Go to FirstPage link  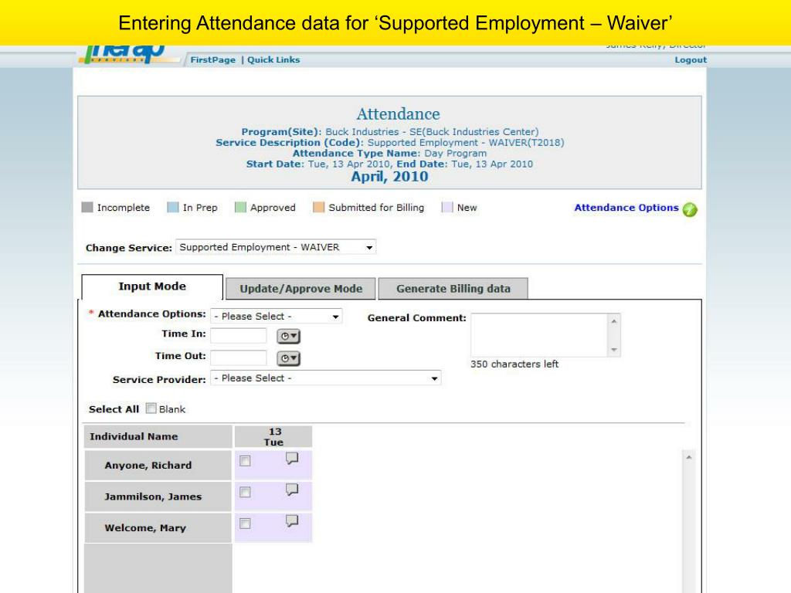(x=213, y=59)
